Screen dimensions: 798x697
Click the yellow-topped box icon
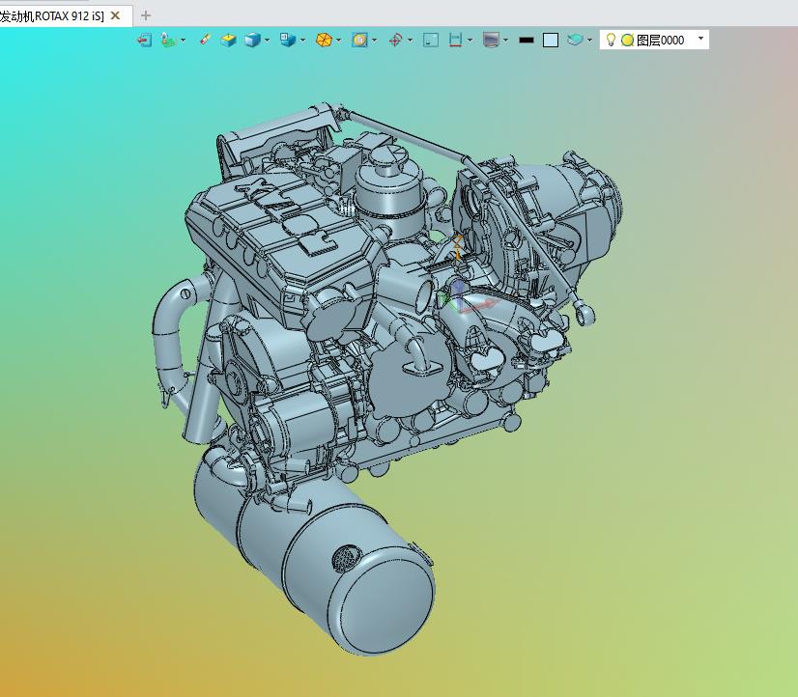point(229,40)
